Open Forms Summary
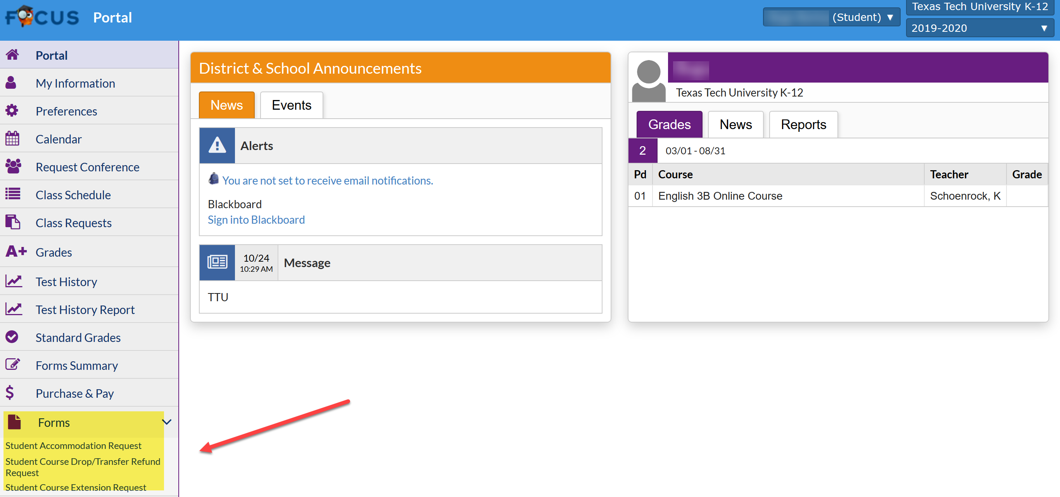Image resolution: width=1060 pixels, height=497 pixels. 89,365
